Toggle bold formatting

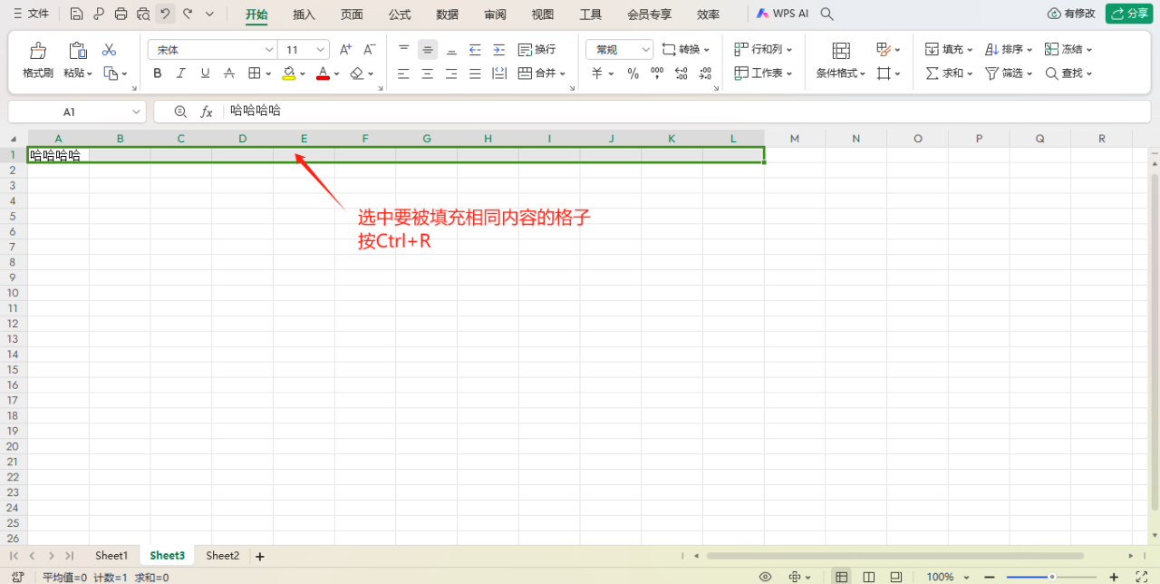[x=158, y=73]
